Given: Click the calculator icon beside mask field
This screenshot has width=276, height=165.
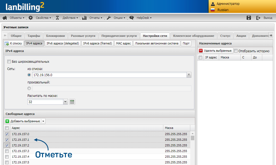Looking at the screenshot, I should 72,102.
